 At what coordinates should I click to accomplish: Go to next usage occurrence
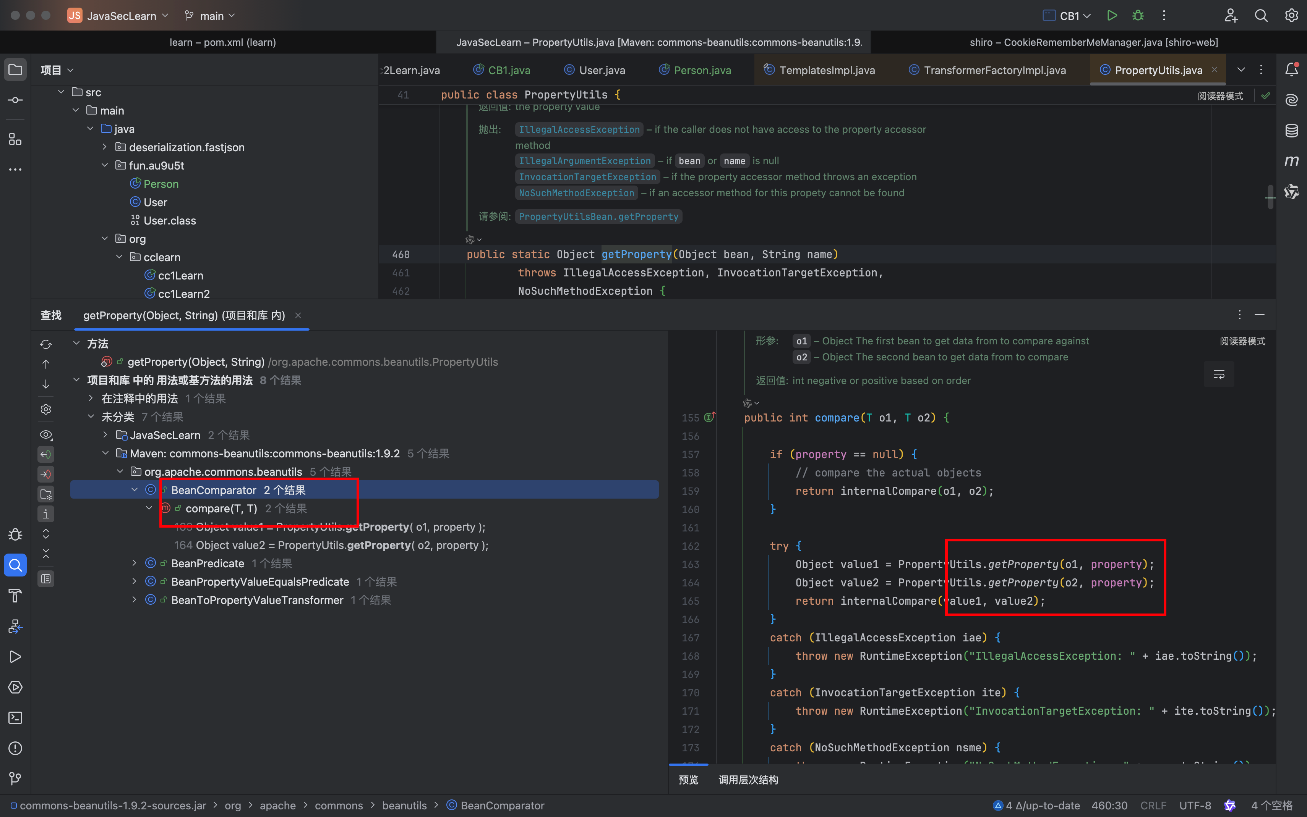(46, 384)
